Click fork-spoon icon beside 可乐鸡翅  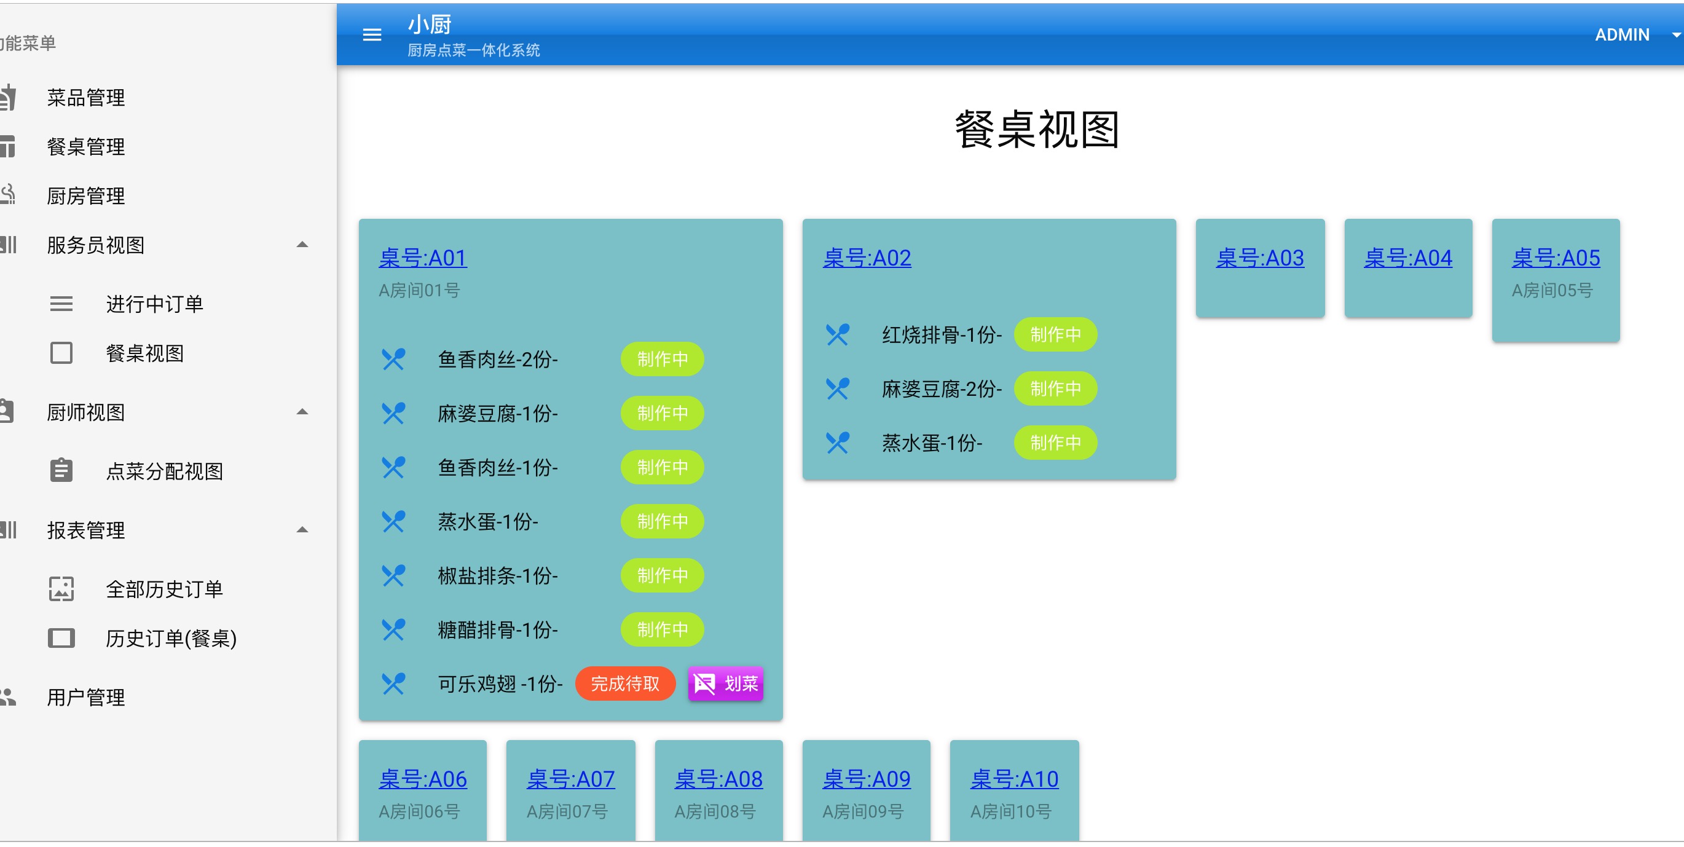tap(393, 684)
